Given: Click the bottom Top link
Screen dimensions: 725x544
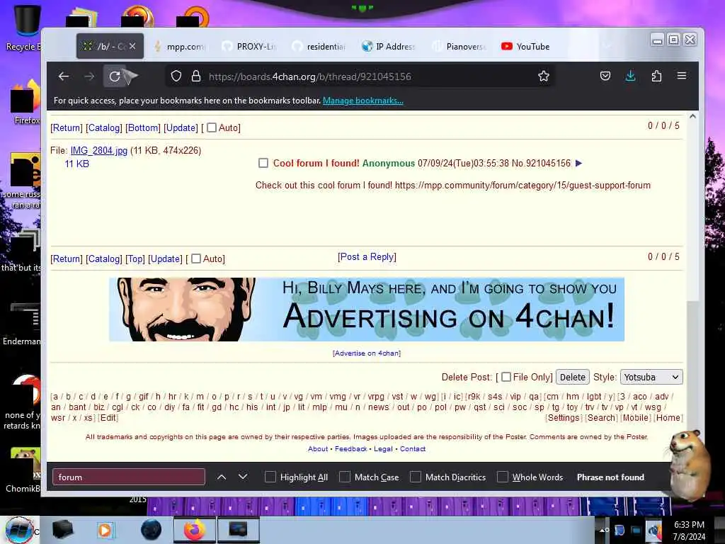Looking at the screenshot, I should [x=135, y=259].
